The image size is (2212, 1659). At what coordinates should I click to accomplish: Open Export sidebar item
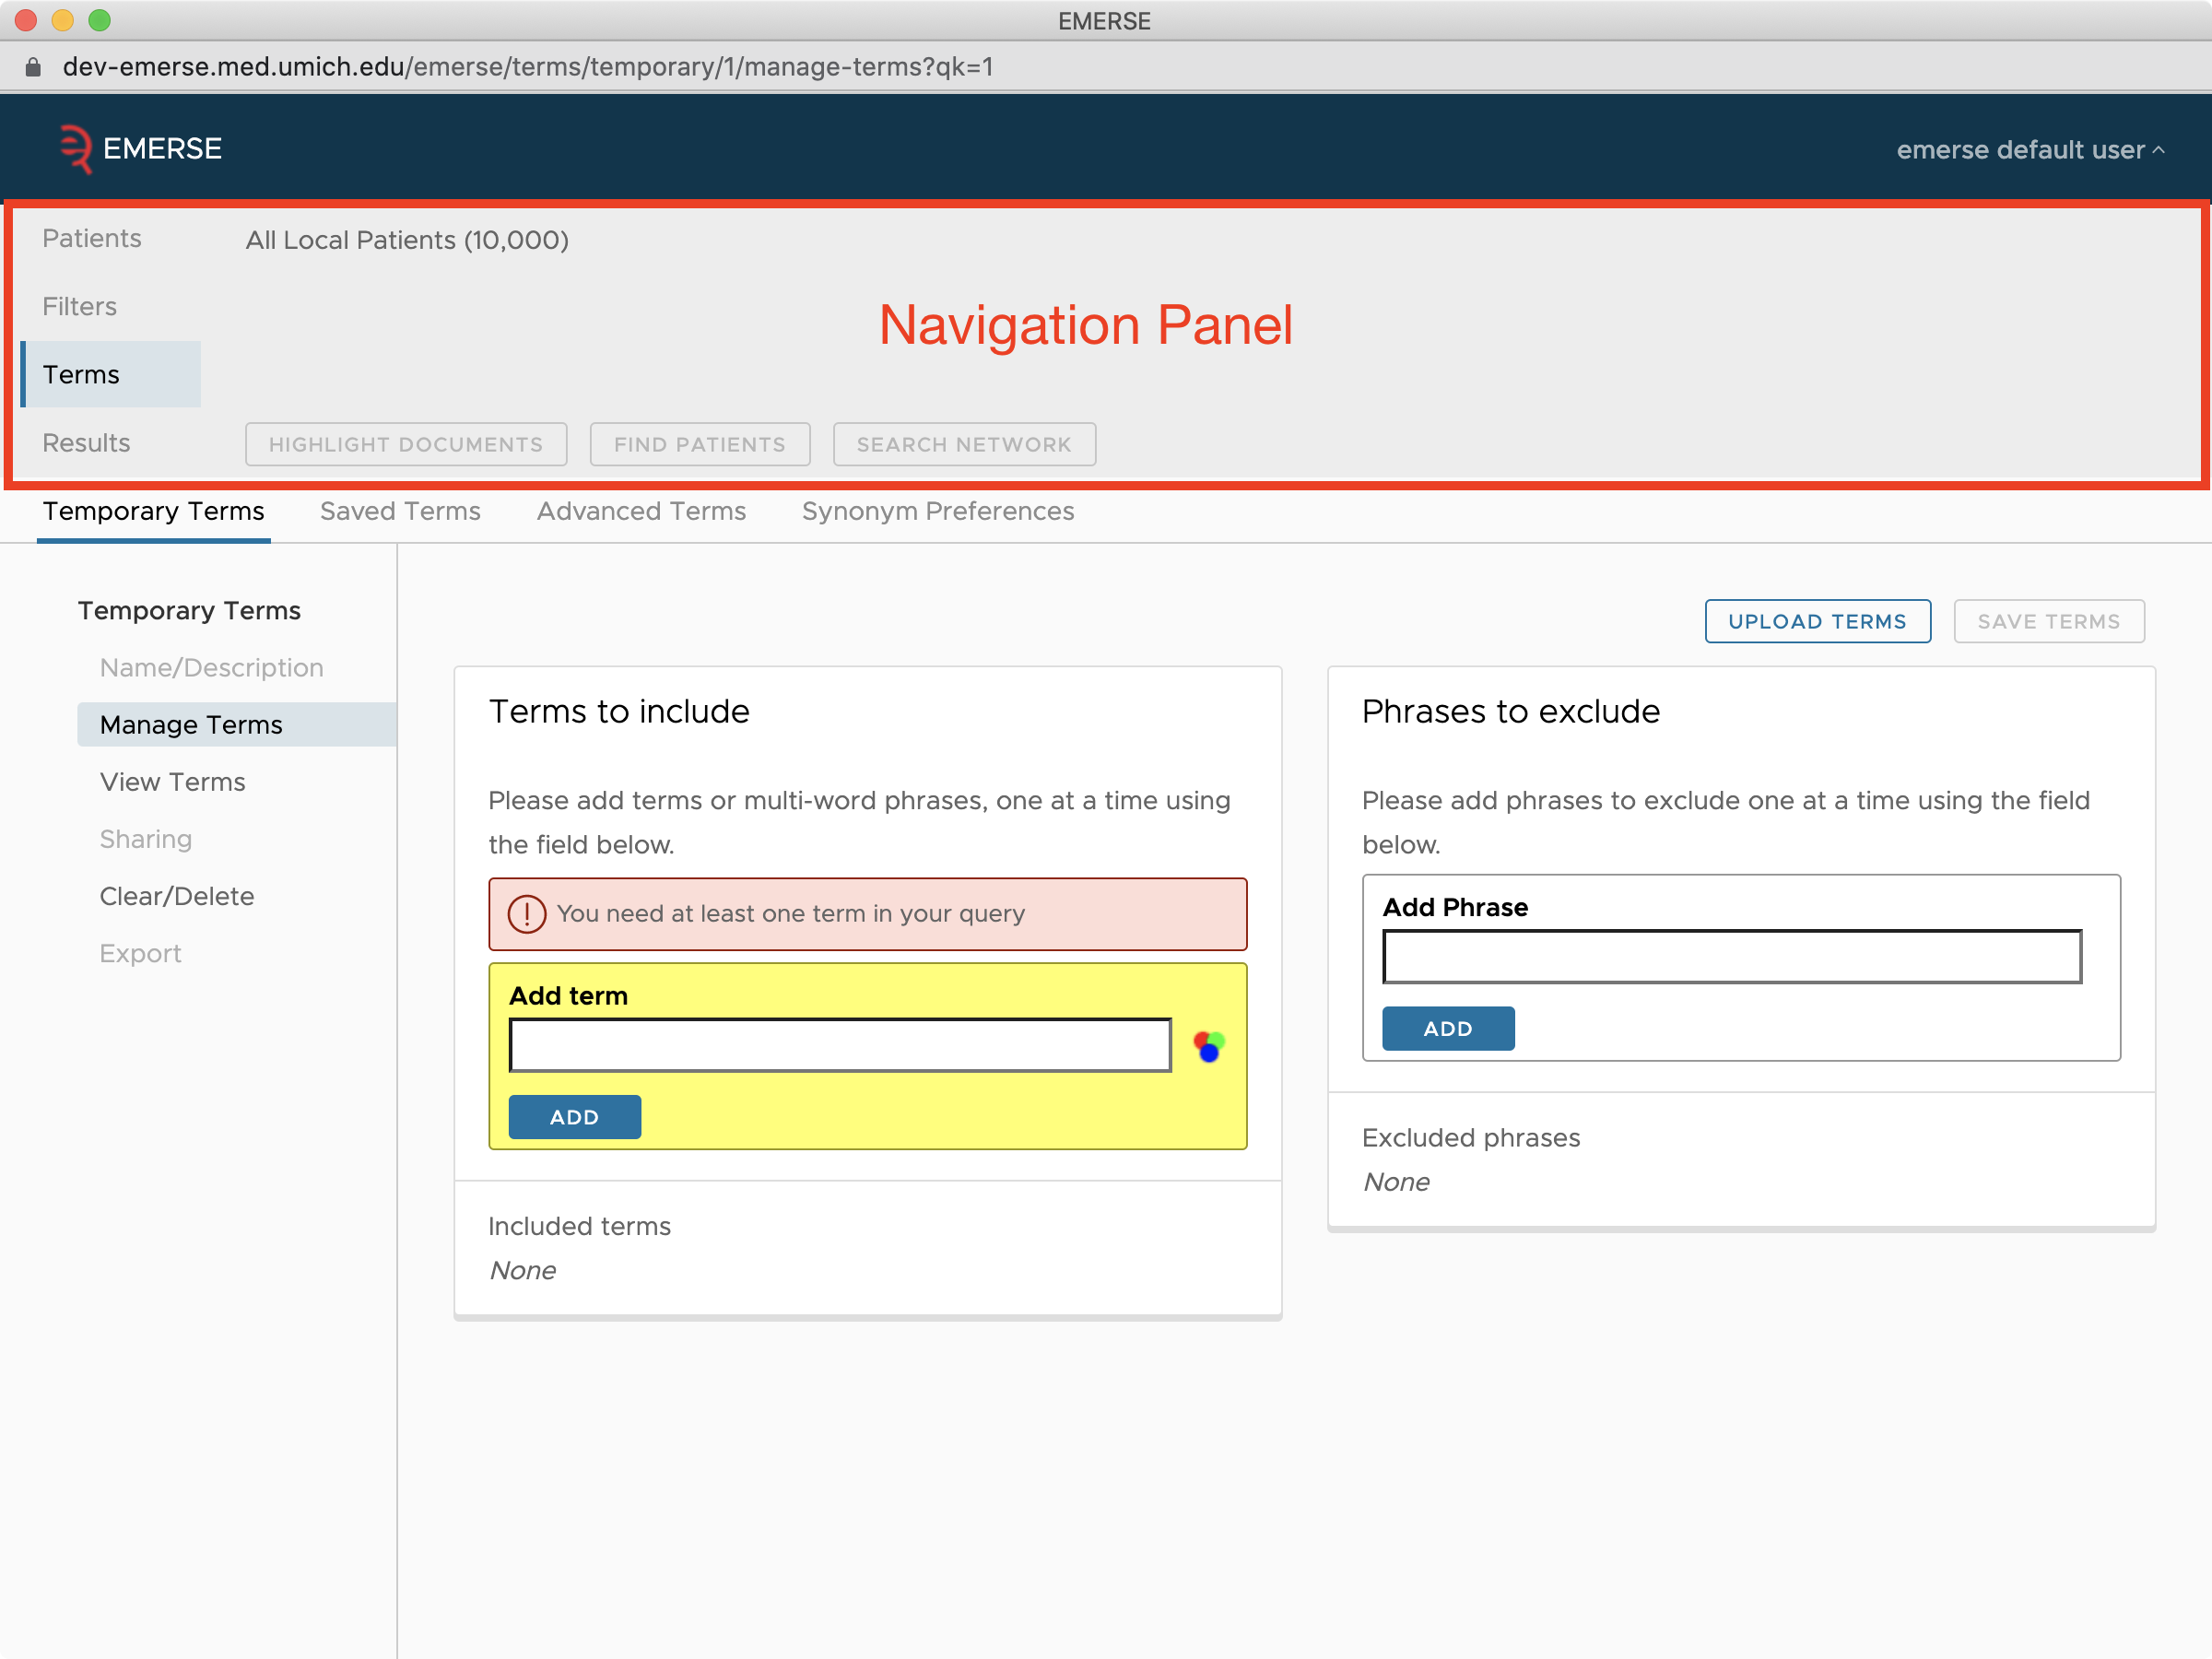(140, 953)
